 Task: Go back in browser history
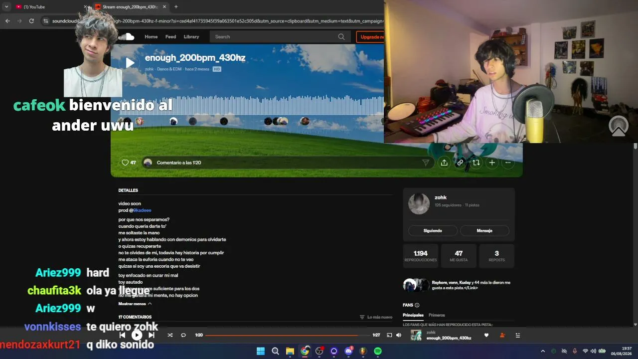[x=7, y=21]
